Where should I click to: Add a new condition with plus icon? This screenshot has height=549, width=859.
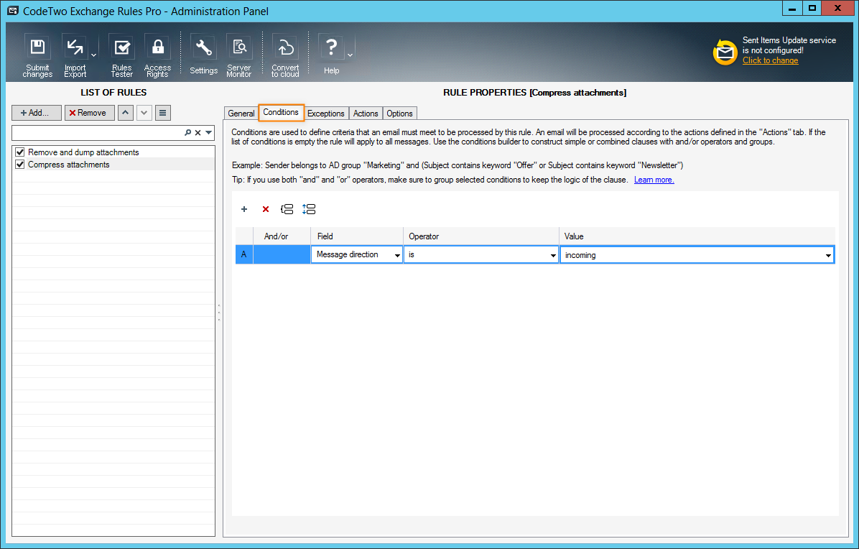[x=244, y=209]
